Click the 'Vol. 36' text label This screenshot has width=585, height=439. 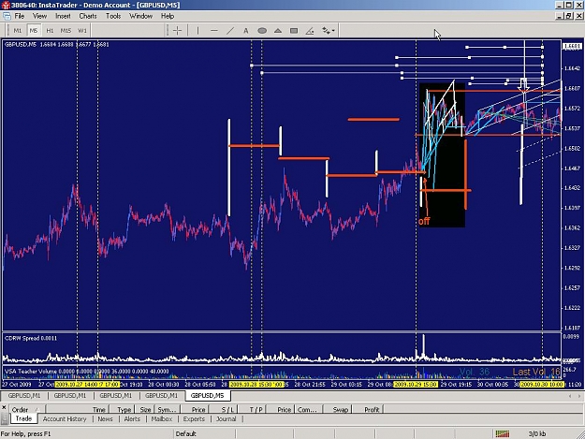pos(475,372)
